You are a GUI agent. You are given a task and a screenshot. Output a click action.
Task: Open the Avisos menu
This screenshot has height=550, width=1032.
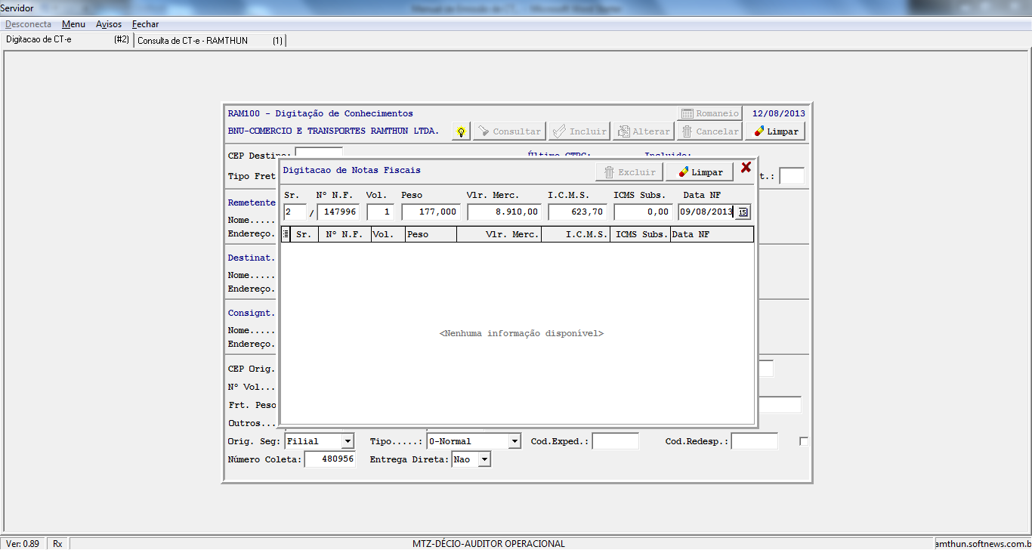pos(109,24)
